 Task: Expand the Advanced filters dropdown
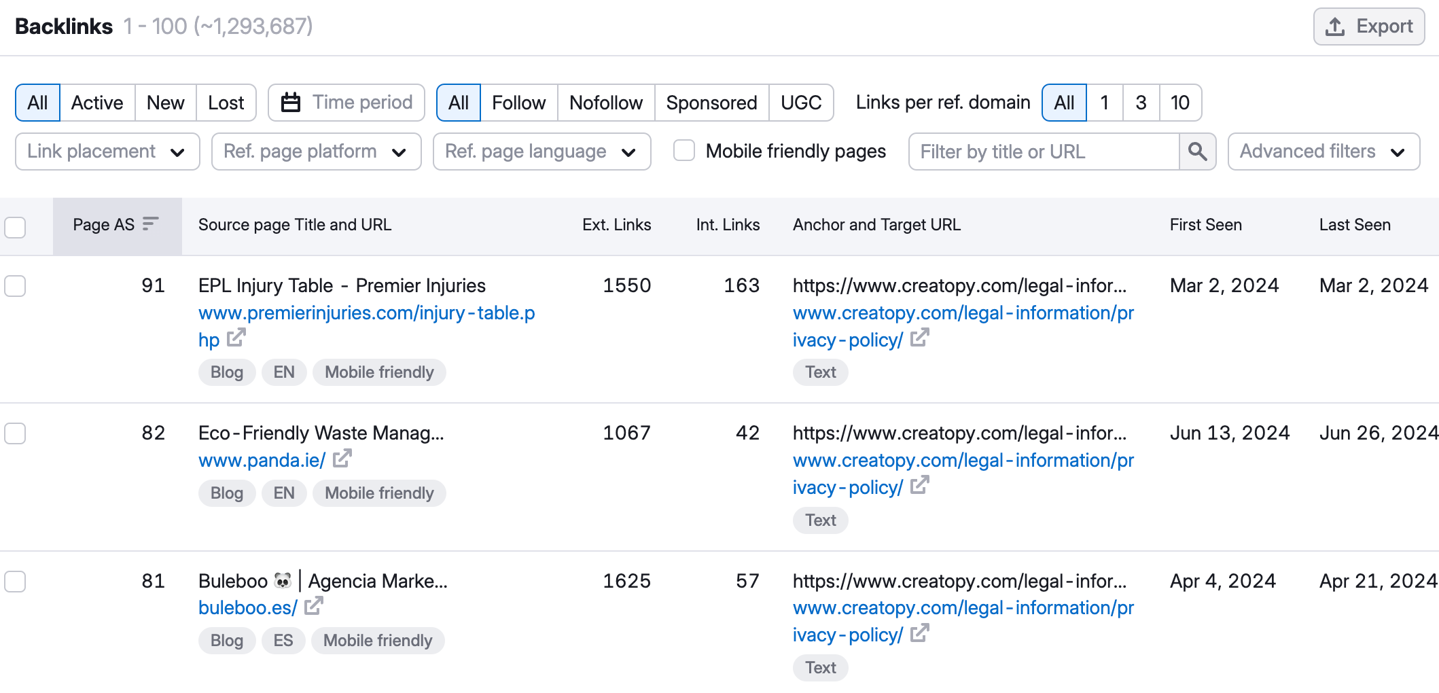(x=1323, y=152)
